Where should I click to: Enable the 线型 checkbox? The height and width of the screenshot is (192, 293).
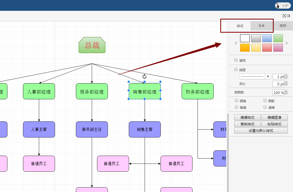[x=236, y=69]
